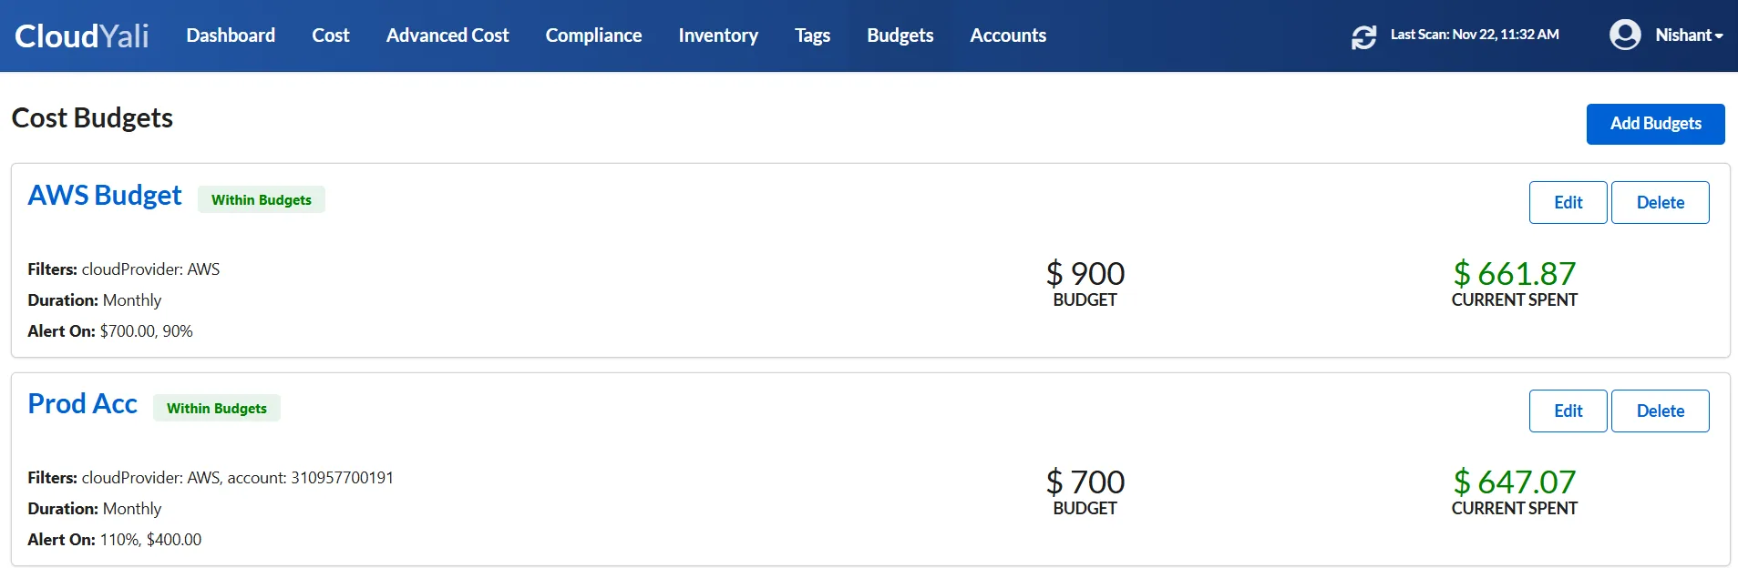Open Advanced Cost in navigation

pyautogui.click(x=447, y=35)
